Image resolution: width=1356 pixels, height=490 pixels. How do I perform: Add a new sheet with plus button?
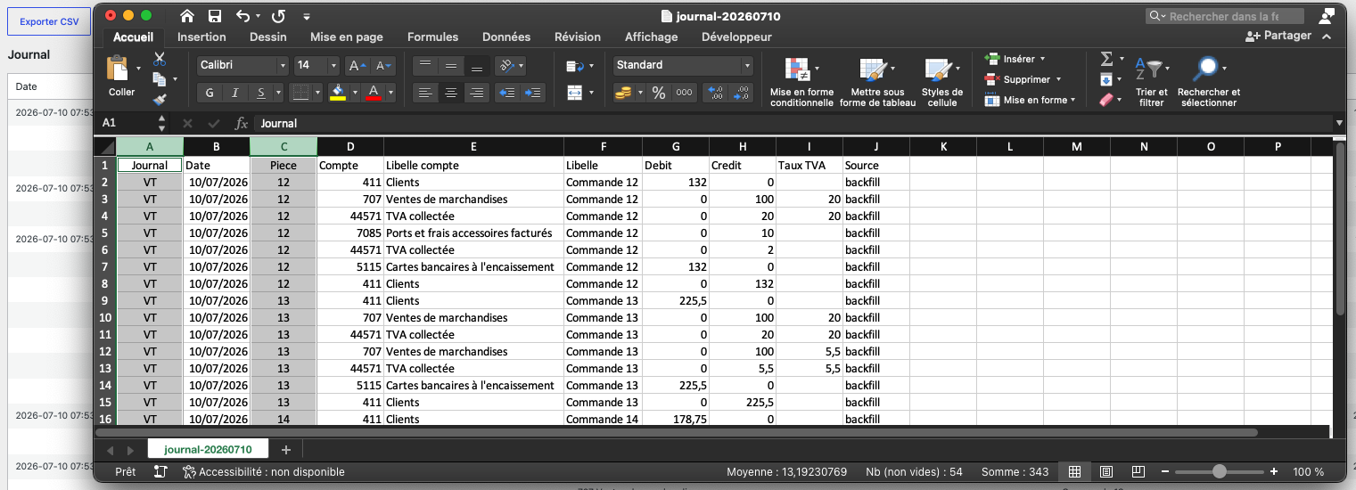(285, 449)
